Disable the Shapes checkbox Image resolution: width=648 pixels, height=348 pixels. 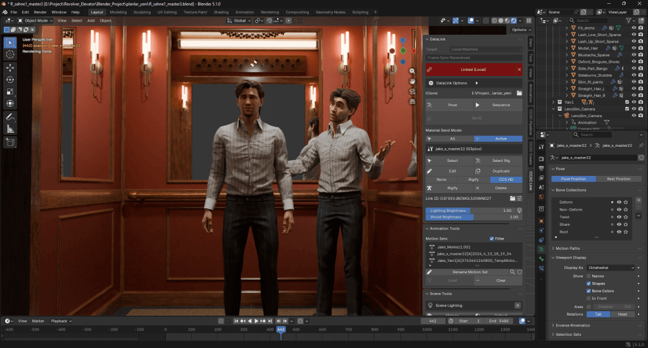point(589,283)
